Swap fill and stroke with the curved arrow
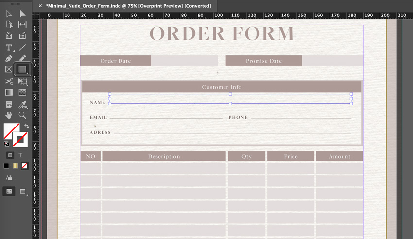 [x=26, y=127]
